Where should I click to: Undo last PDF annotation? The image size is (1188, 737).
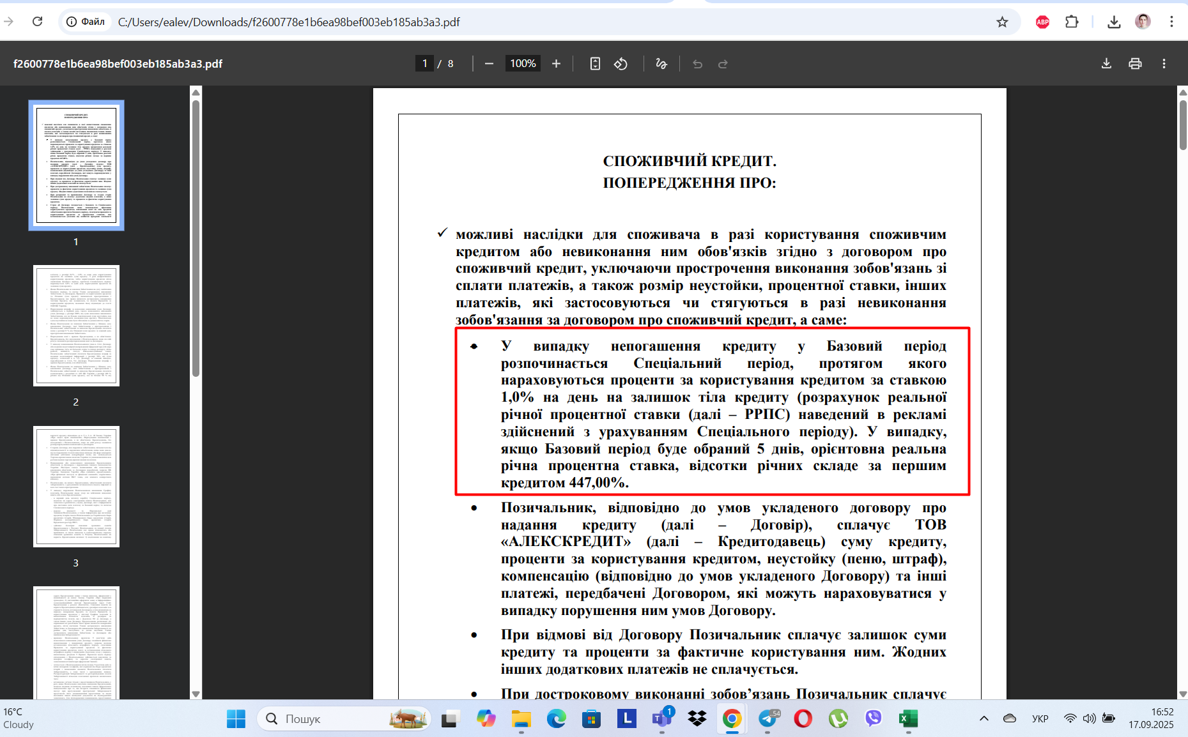pos(697,64)
